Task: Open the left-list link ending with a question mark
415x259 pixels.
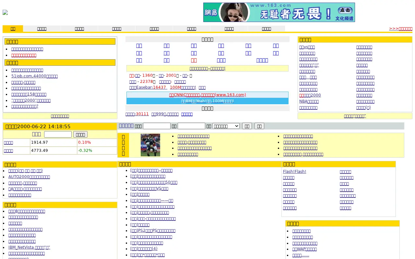Action: [25, 106]
